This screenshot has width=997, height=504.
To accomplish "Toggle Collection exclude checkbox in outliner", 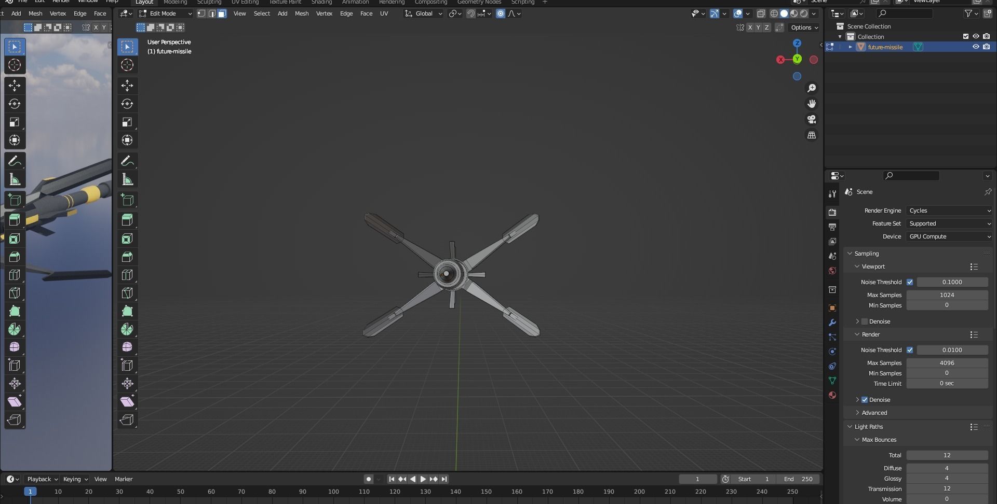I will click(x=966, y=36).
